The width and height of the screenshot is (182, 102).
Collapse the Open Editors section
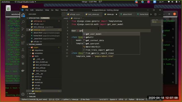pos(27,18)
